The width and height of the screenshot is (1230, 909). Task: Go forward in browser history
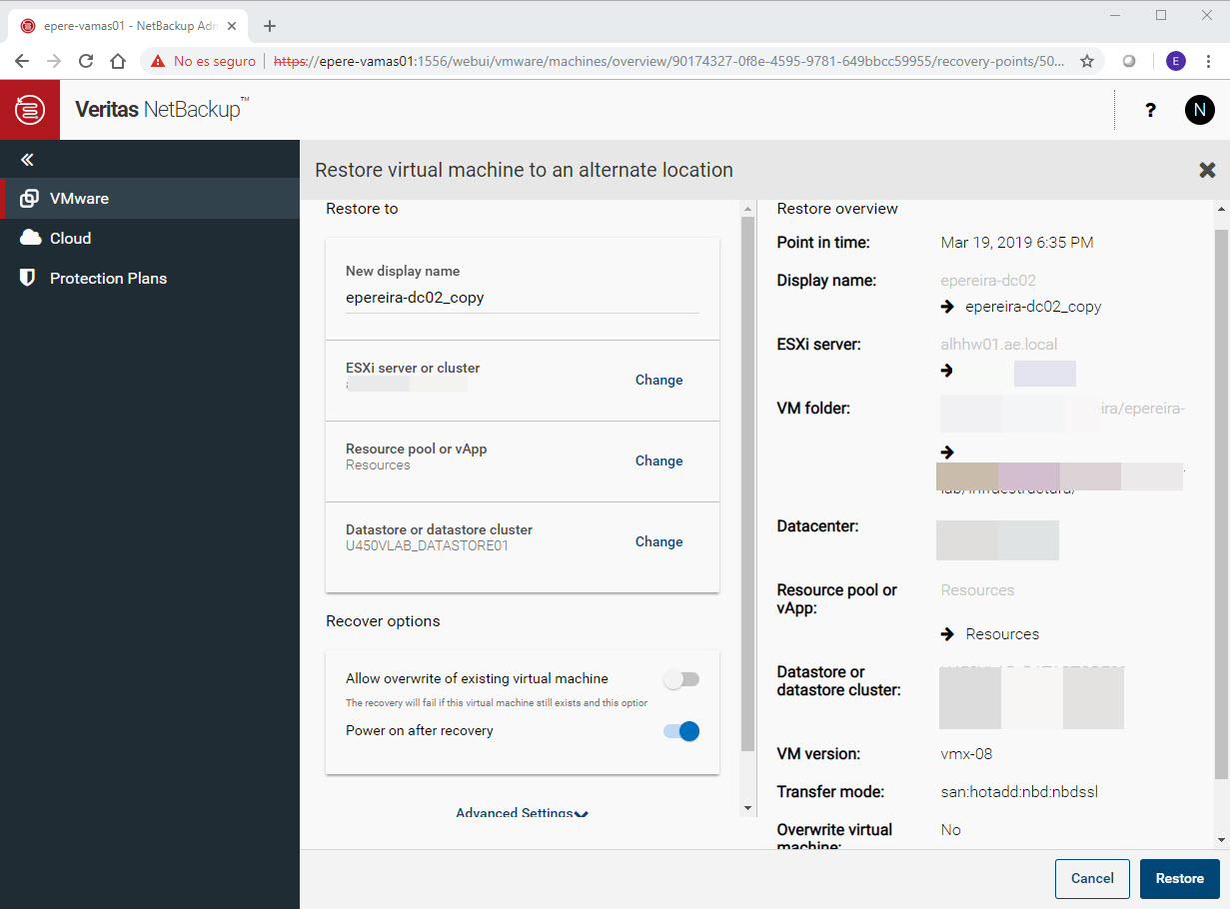[x=54, y=61]
